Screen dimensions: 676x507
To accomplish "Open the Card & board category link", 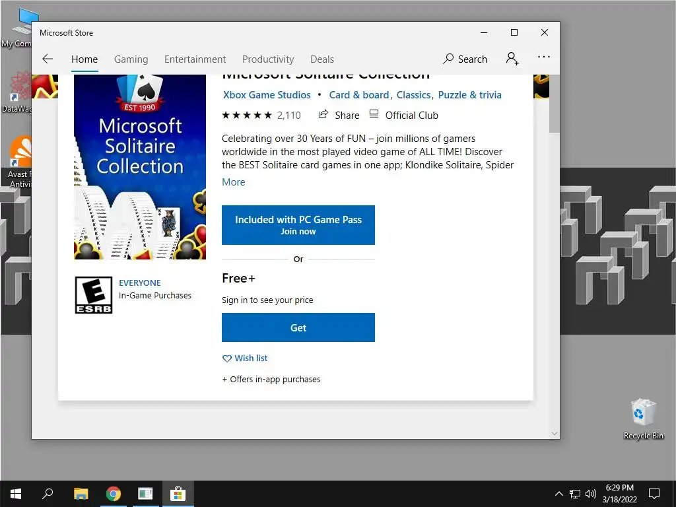I will [358, 95].
